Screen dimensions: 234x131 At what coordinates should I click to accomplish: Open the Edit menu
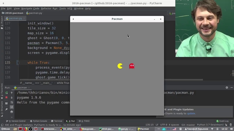tap(9, 8)
